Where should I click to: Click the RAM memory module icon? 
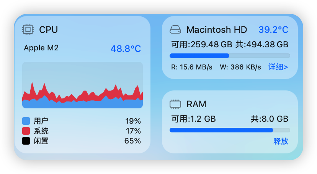pyautogui.click(x=175, y=104)
